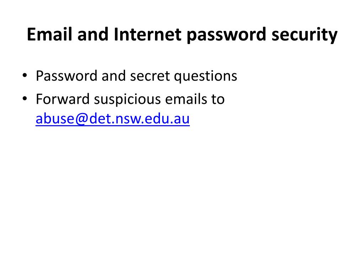Click the 'Forward suspicious emails to' line
The image size is (364, 273).
(x=130, y=100)
